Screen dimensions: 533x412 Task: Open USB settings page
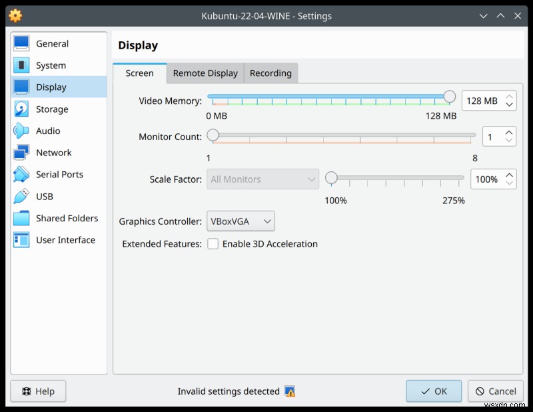click(x=59, y=196)
